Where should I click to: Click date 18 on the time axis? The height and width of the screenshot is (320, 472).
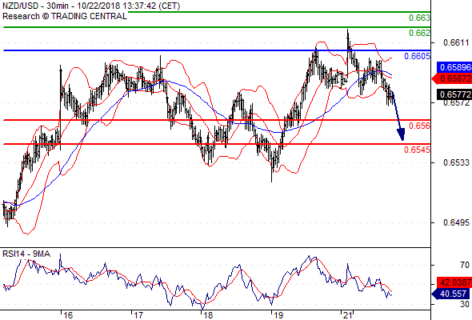(208, 315)
